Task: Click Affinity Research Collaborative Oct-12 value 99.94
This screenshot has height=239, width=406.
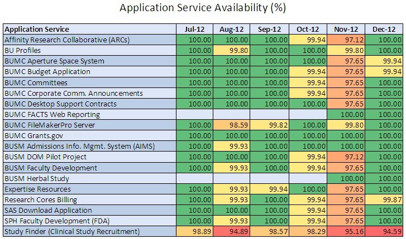Action: click(x=308, y=40)
